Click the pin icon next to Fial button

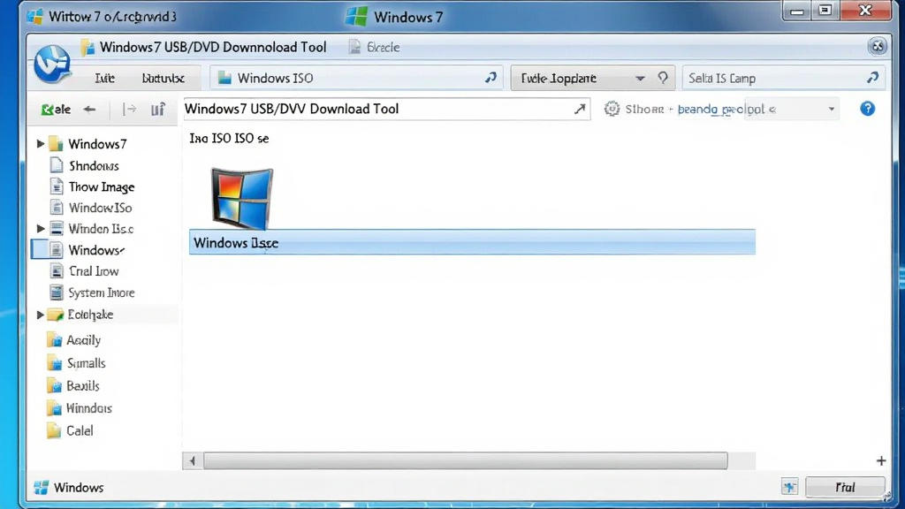click(x=789, y=487)
